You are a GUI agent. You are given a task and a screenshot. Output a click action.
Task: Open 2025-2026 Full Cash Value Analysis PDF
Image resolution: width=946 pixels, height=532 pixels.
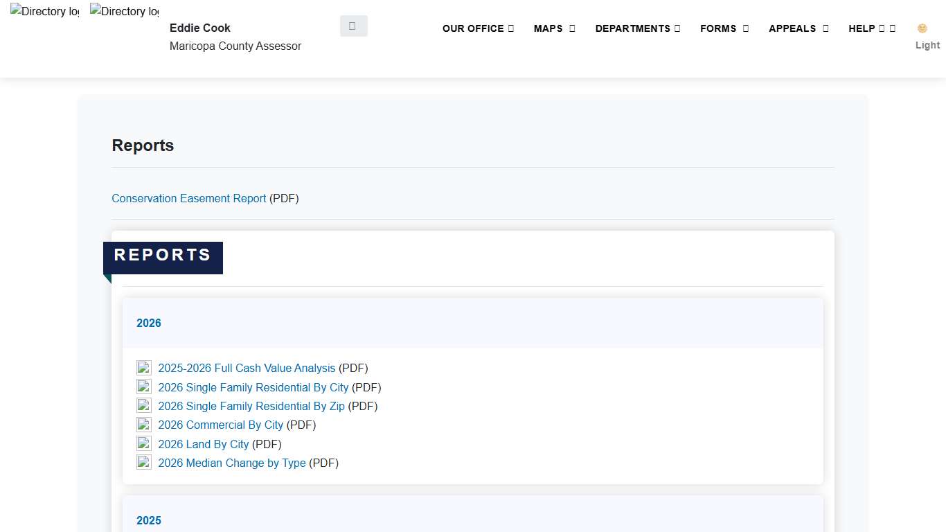tap(247, 368)
